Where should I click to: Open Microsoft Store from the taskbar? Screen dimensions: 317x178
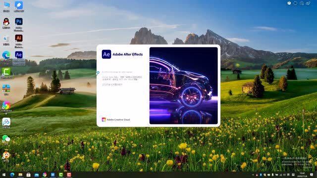tap(28, 175)
